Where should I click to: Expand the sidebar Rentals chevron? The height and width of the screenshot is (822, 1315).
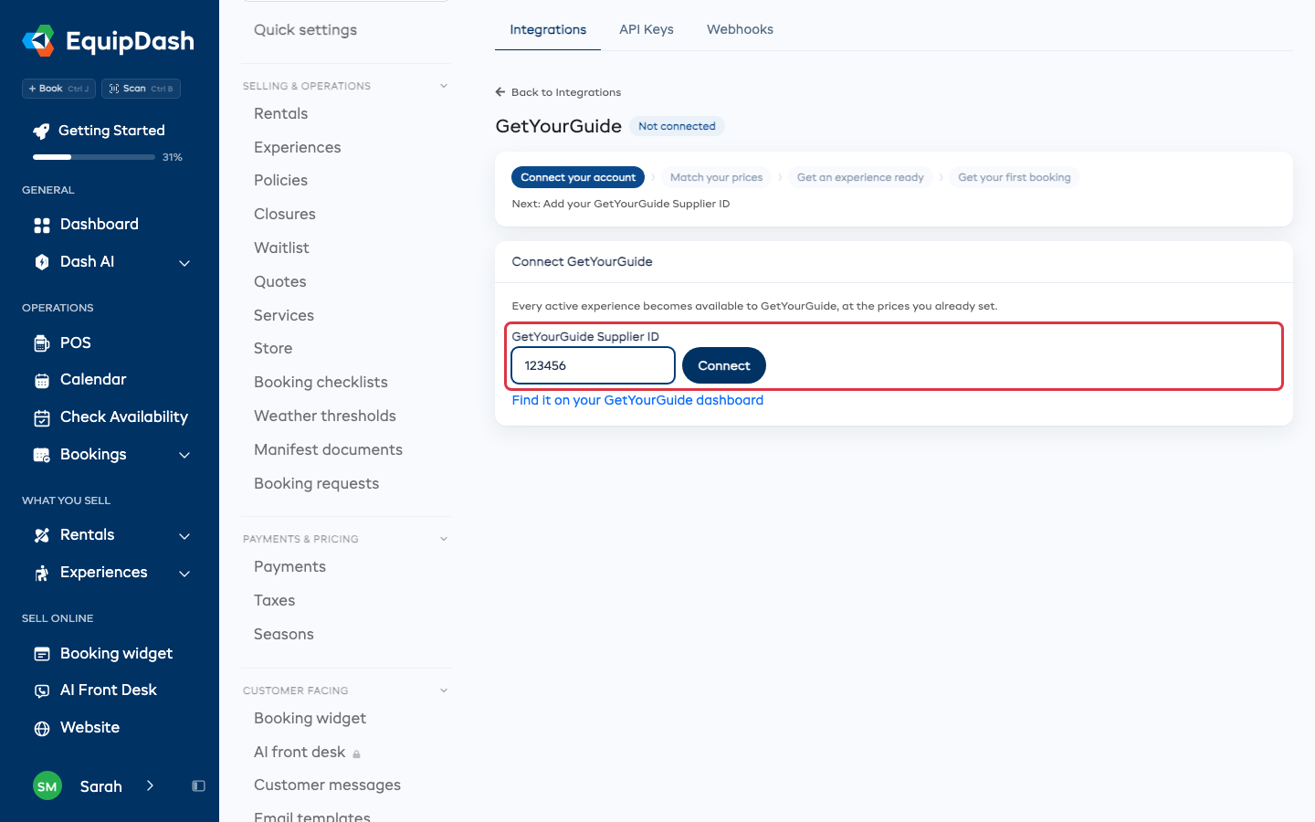click(x=184, y=536)
